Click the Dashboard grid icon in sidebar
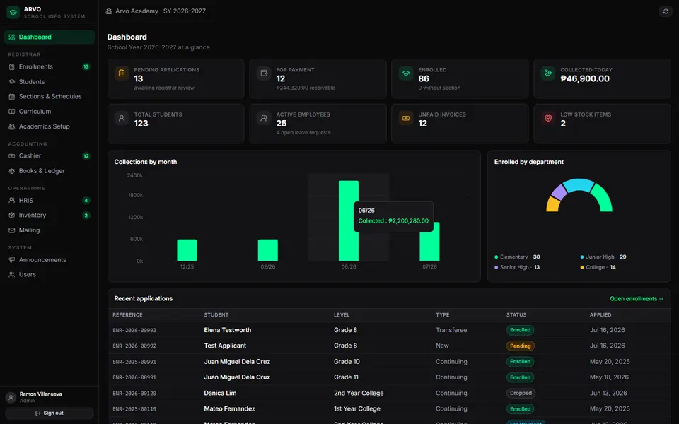 coord(12,37)
